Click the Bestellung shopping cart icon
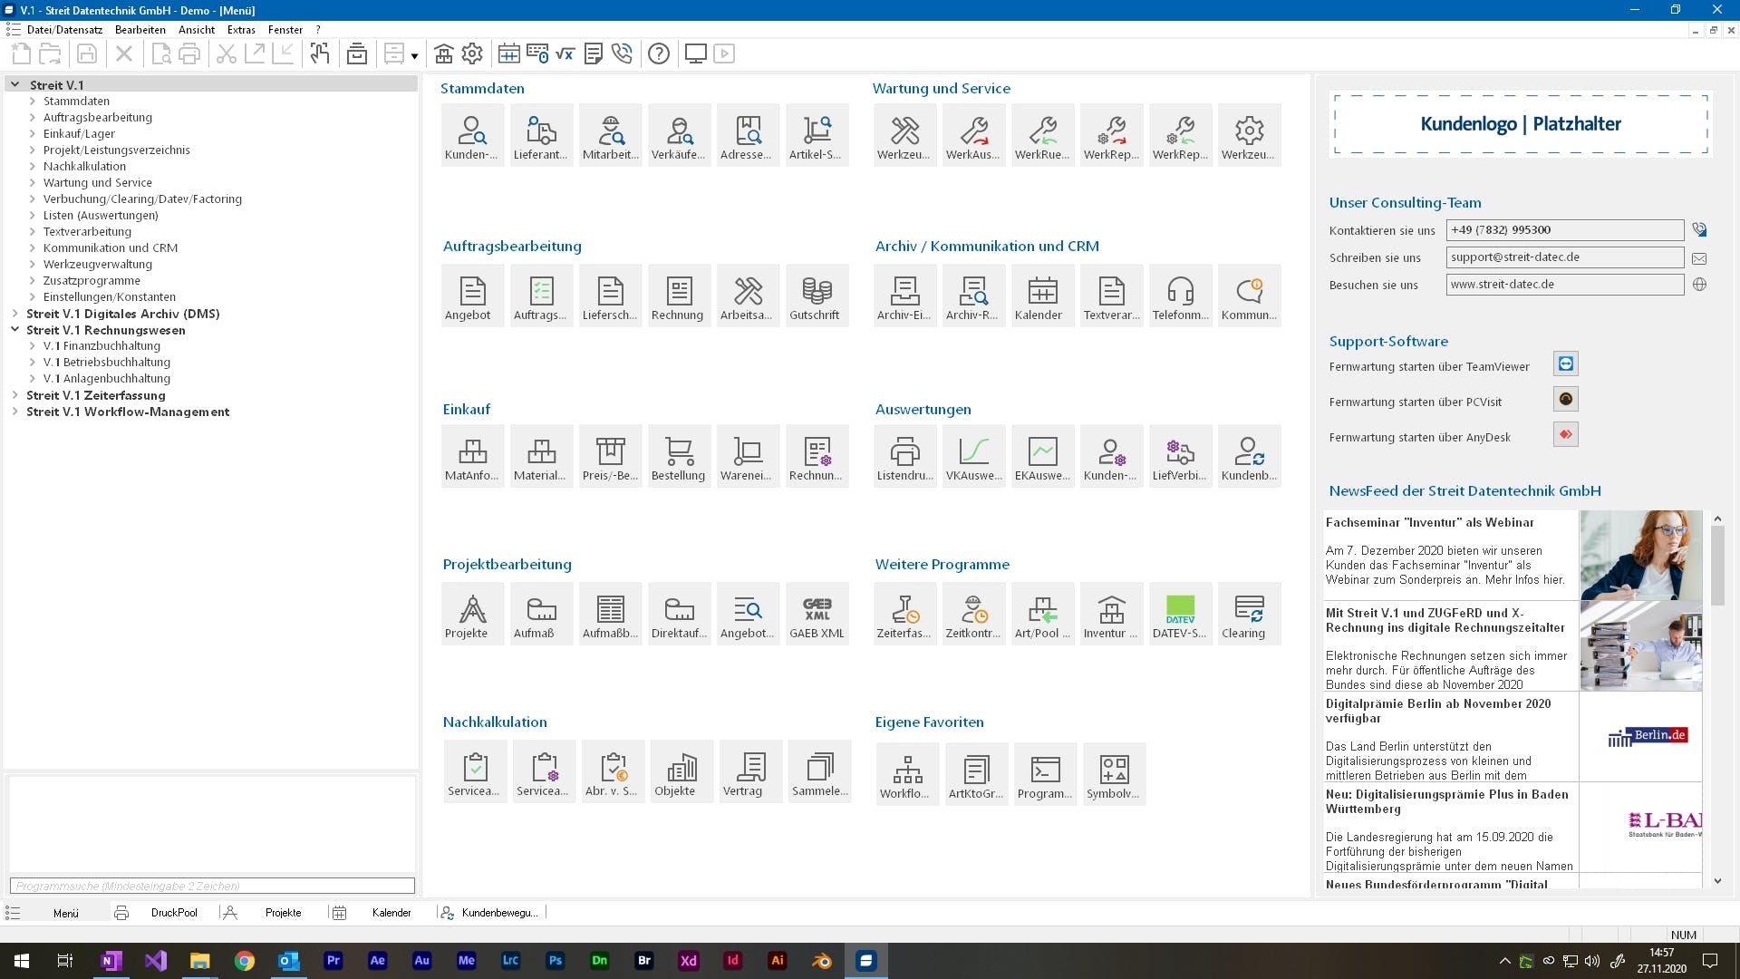The height and width of the screenshot is (979, 1740). 679,457
